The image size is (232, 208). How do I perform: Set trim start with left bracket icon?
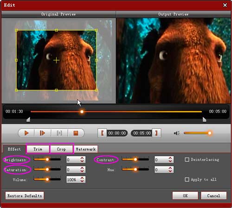click(102, 133)
